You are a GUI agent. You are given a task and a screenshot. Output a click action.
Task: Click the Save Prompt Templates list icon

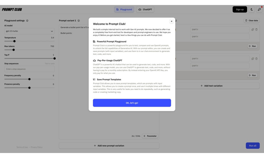click(x=94, y=80)
